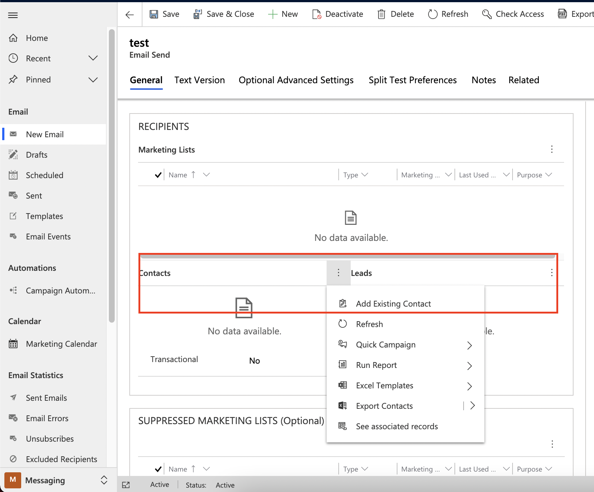The width and height of the screenshot is (594, 492).
Task: Click the Marketing Calendar icon
Action: point(13,344)
